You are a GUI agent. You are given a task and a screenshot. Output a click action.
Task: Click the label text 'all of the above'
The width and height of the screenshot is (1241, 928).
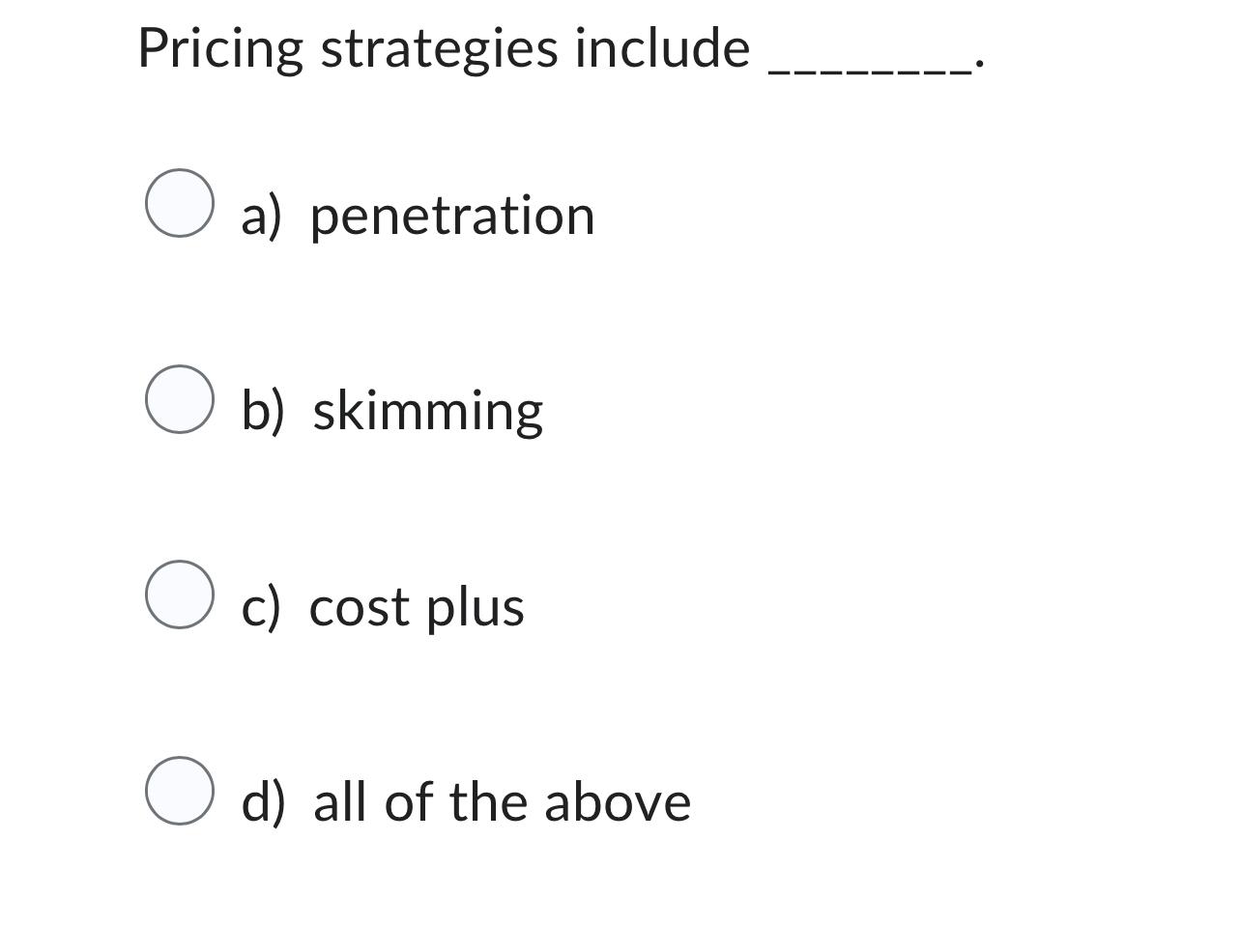503,801
